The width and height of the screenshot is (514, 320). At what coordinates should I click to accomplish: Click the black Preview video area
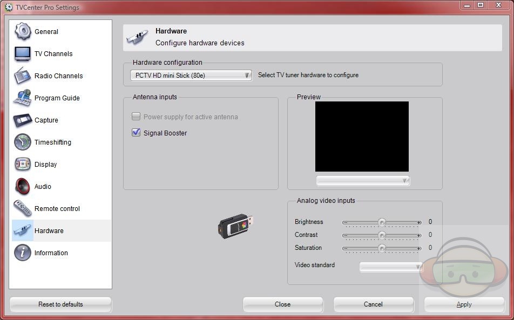coord(362,137)
